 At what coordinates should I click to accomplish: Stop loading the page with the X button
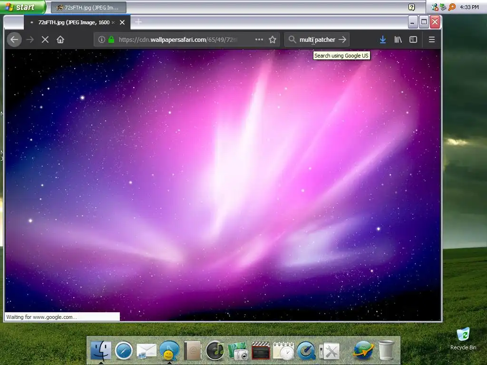coord(45,40)
